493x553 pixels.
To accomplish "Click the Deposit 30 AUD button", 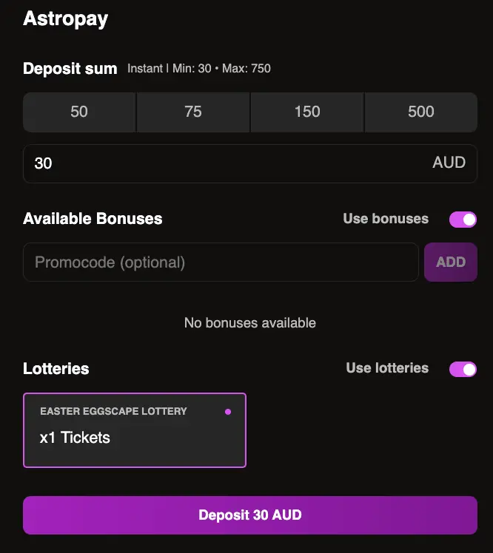I will pos(250,515).
